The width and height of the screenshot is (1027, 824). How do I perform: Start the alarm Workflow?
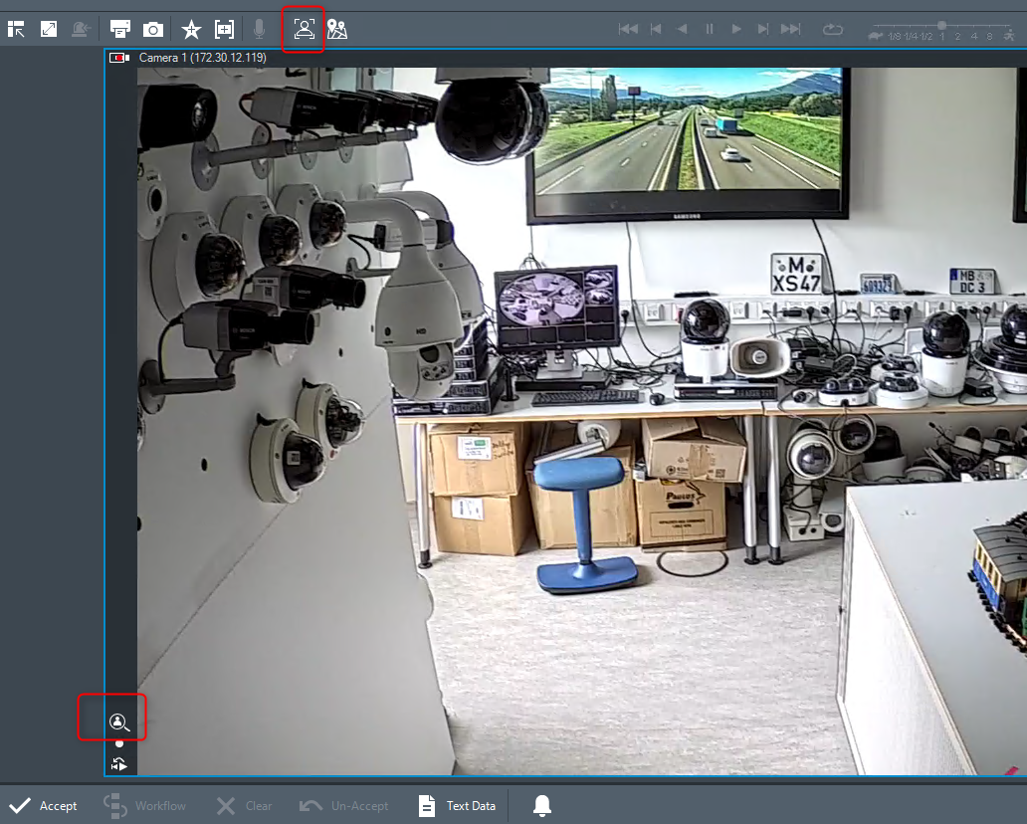click(144, 806)
